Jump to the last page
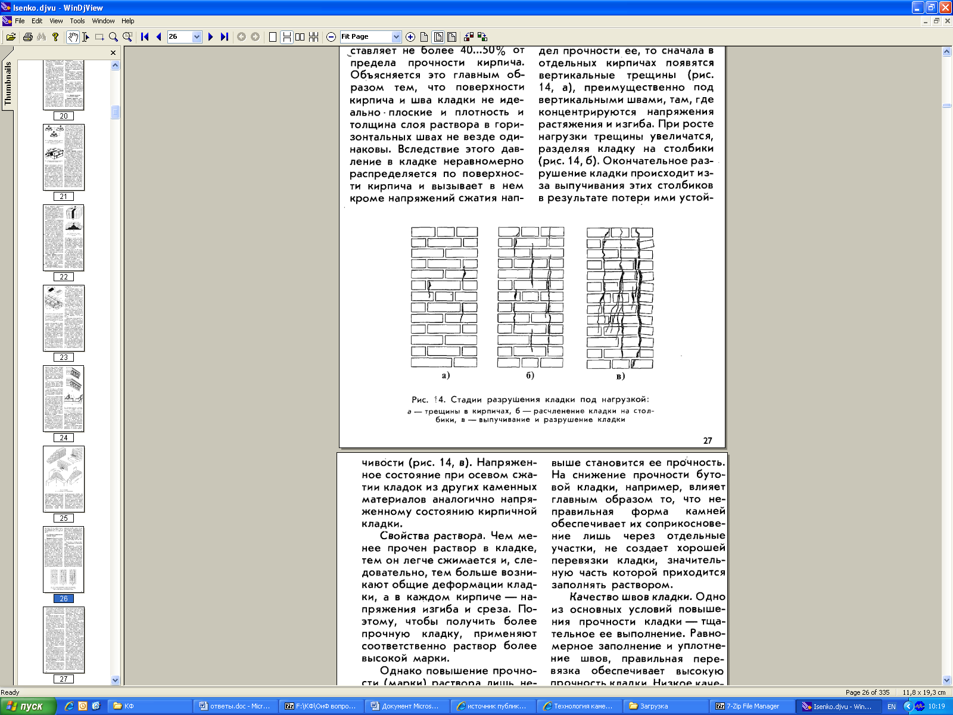Image resolution: width=953 pixels, height=715 pixels. point(224,37)
